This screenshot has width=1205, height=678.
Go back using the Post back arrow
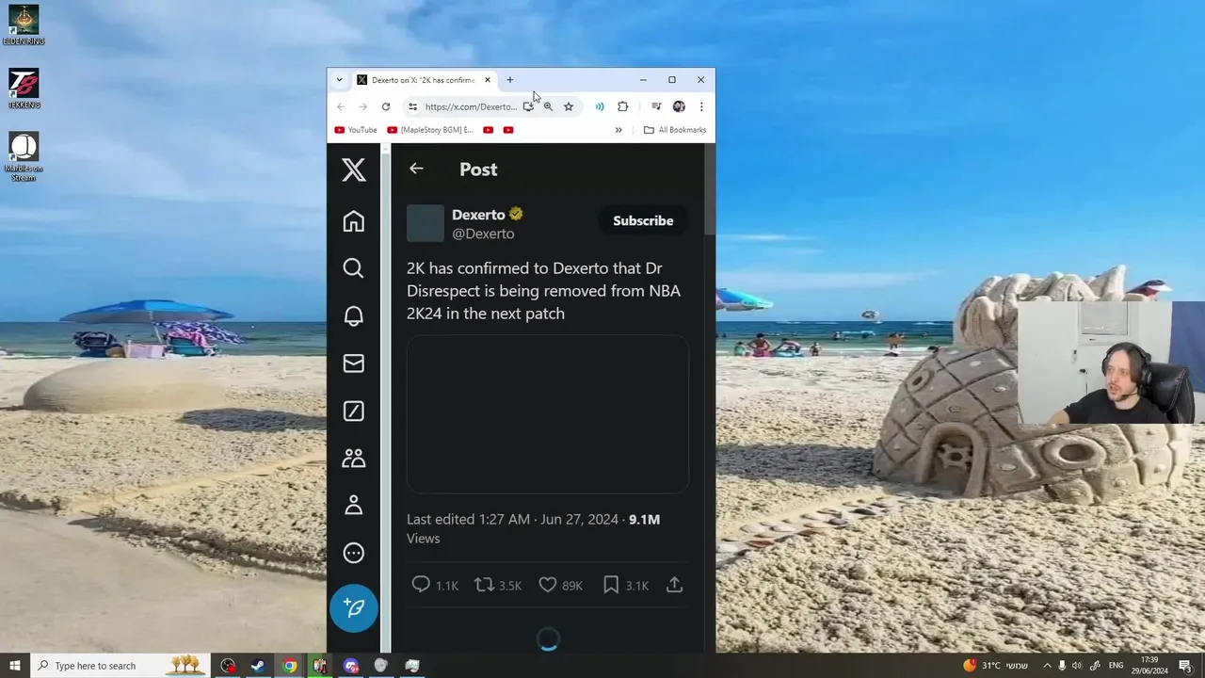click(x=416, y=169)
